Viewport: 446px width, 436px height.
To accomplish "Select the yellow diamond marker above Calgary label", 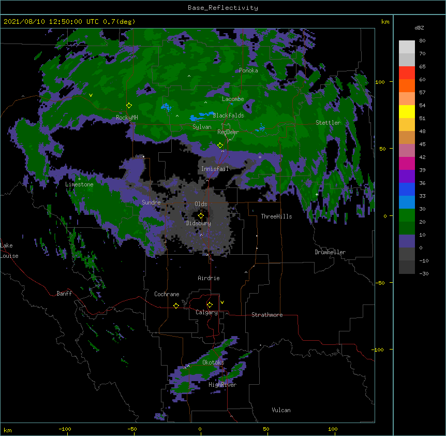I will (210, 305).
